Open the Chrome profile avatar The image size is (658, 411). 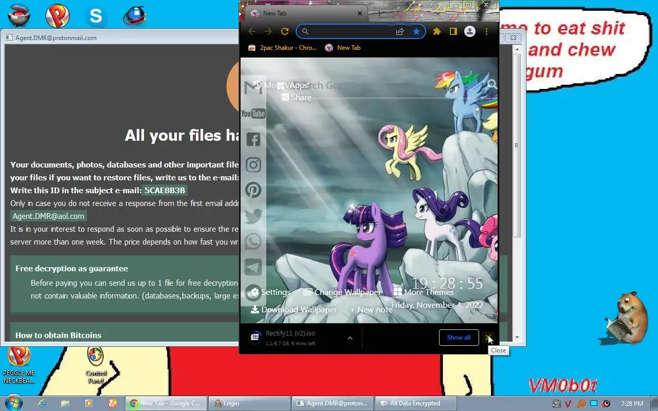[470, 31]
